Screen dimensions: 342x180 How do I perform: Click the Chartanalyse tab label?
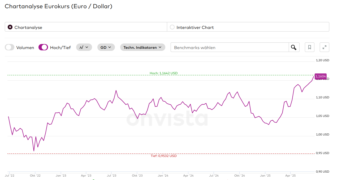(28, 27)
